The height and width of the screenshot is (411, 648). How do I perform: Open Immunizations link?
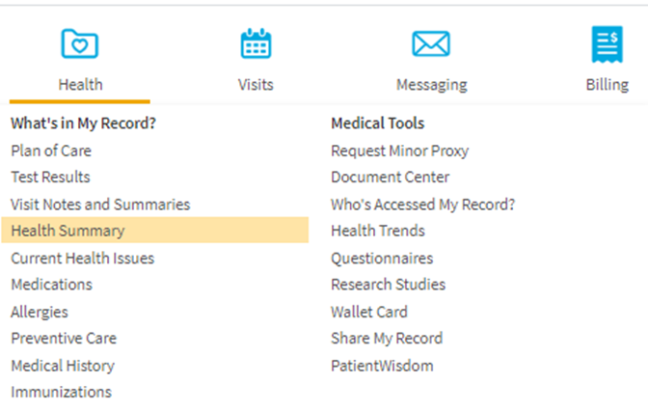61,392
